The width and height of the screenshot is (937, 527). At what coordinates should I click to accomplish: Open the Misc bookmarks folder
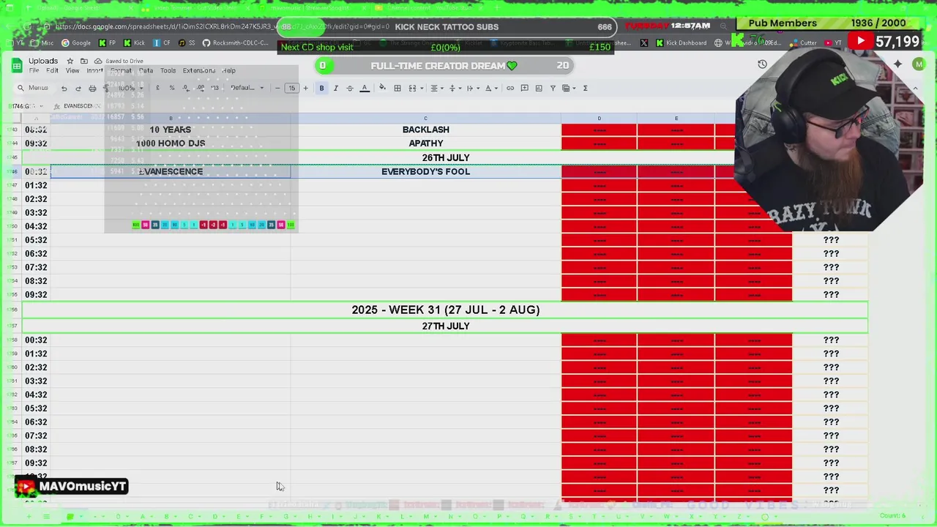pos(42,43)
